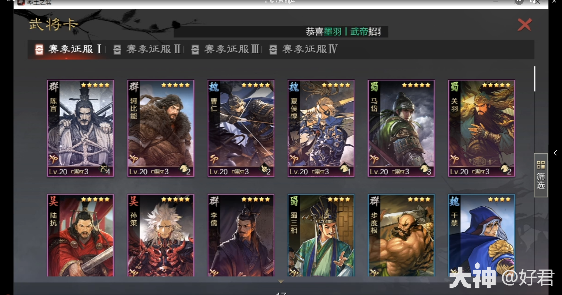Image resolution: width=562 pixels, height=295 pixels.
Task: Select the 夏侯惇 general card
Action: tap(321, 128)
